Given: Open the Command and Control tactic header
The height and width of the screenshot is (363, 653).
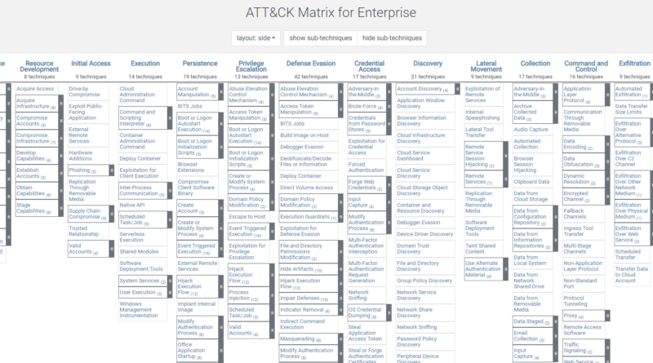Looking at the screenshot, I should point(586,66).
